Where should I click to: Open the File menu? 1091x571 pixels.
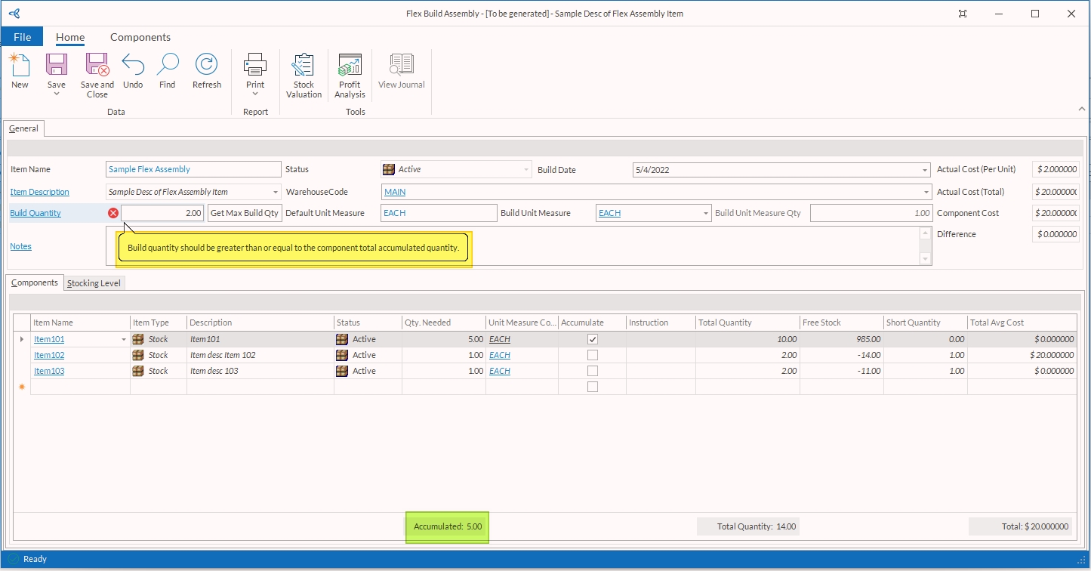[x=22, y=37]
